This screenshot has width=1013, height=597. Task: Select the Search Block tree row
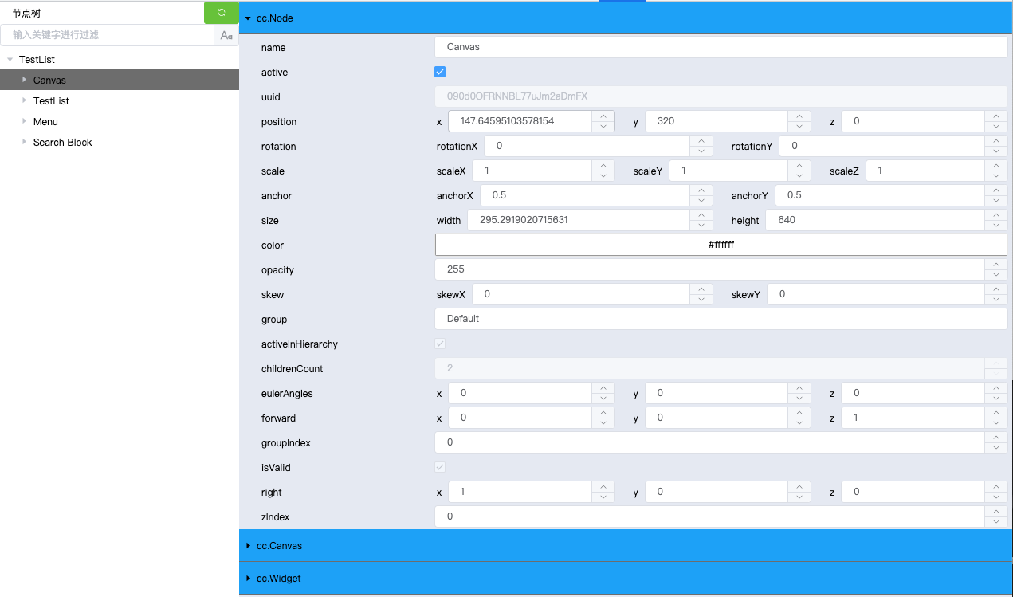120,142
